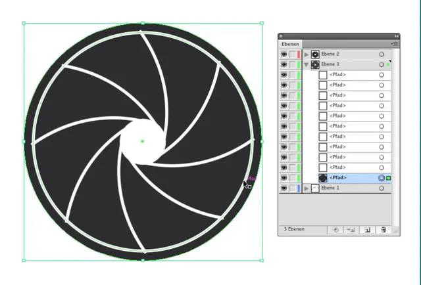421x285 pixels.
Task: Toggle visibility of Ebene 1 layer
Action: coord(284,188)
